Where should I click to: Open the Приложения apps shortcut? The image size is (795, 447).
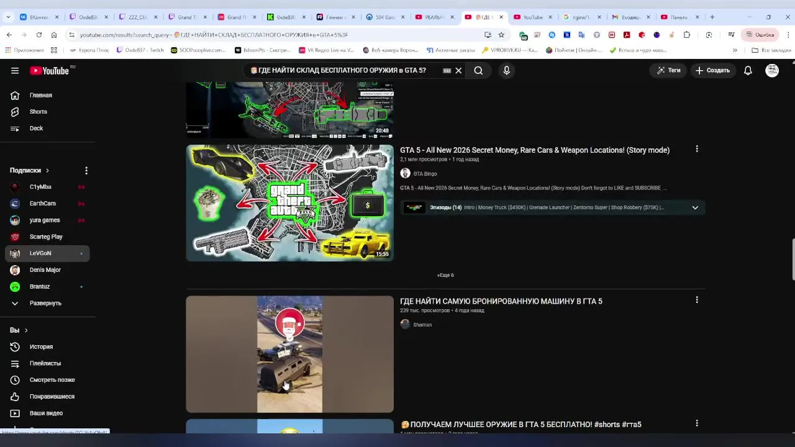[25, 50]
